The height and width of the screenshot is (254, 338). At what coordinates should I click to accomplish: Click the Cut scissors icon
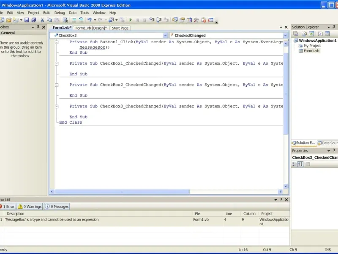click(x=42, y=20)
